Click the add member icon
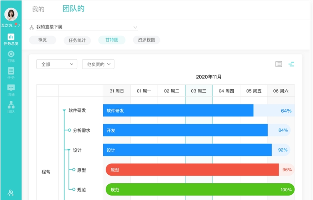Screen dimensions: 313x200 (11, 193)
